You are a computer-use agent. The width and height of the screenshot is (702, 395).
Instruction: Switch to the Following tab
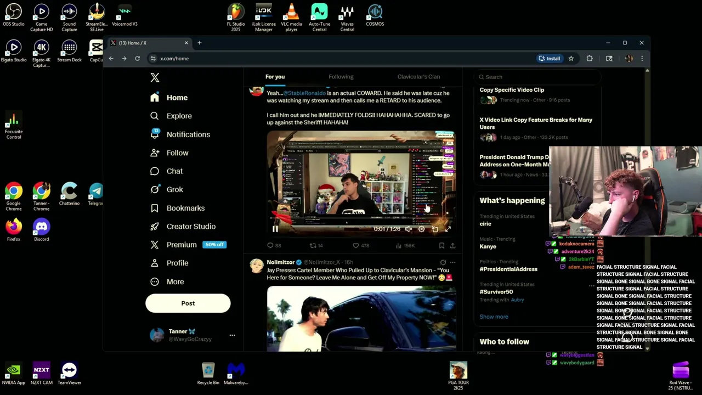(341, 77)
